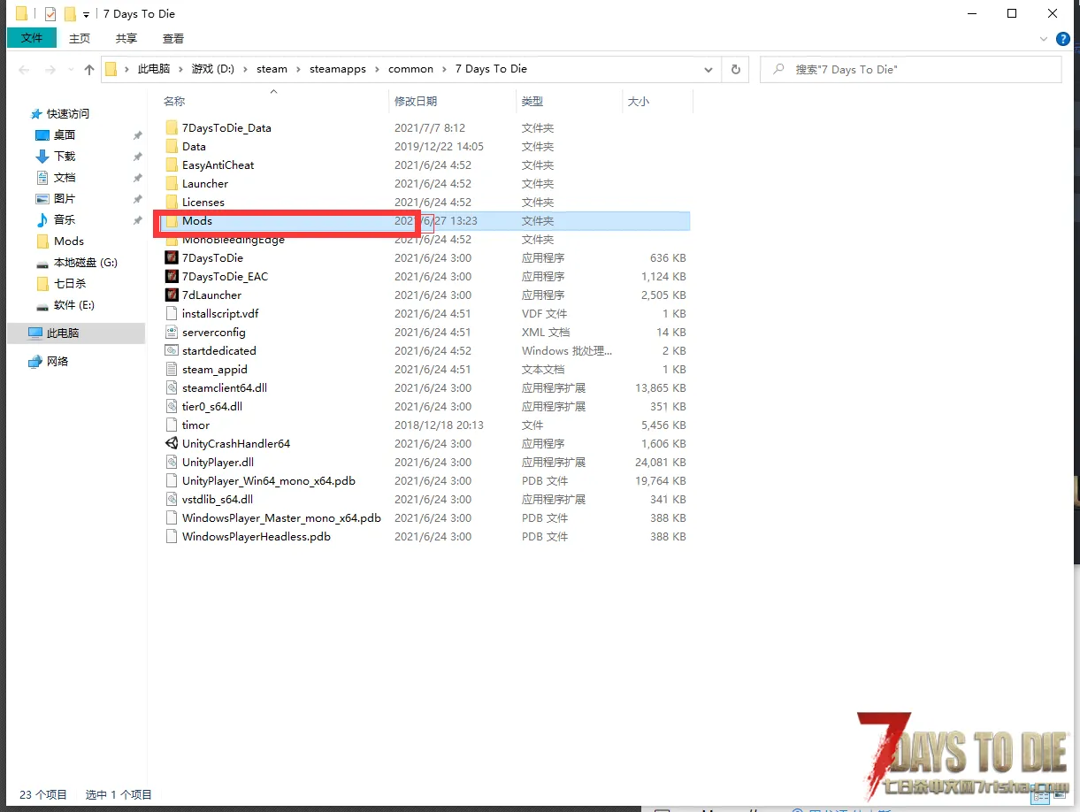Viewport: 1080px width, 812px height.
Task: Click the serverconfig XML file icon
Action: coord(172,333)
